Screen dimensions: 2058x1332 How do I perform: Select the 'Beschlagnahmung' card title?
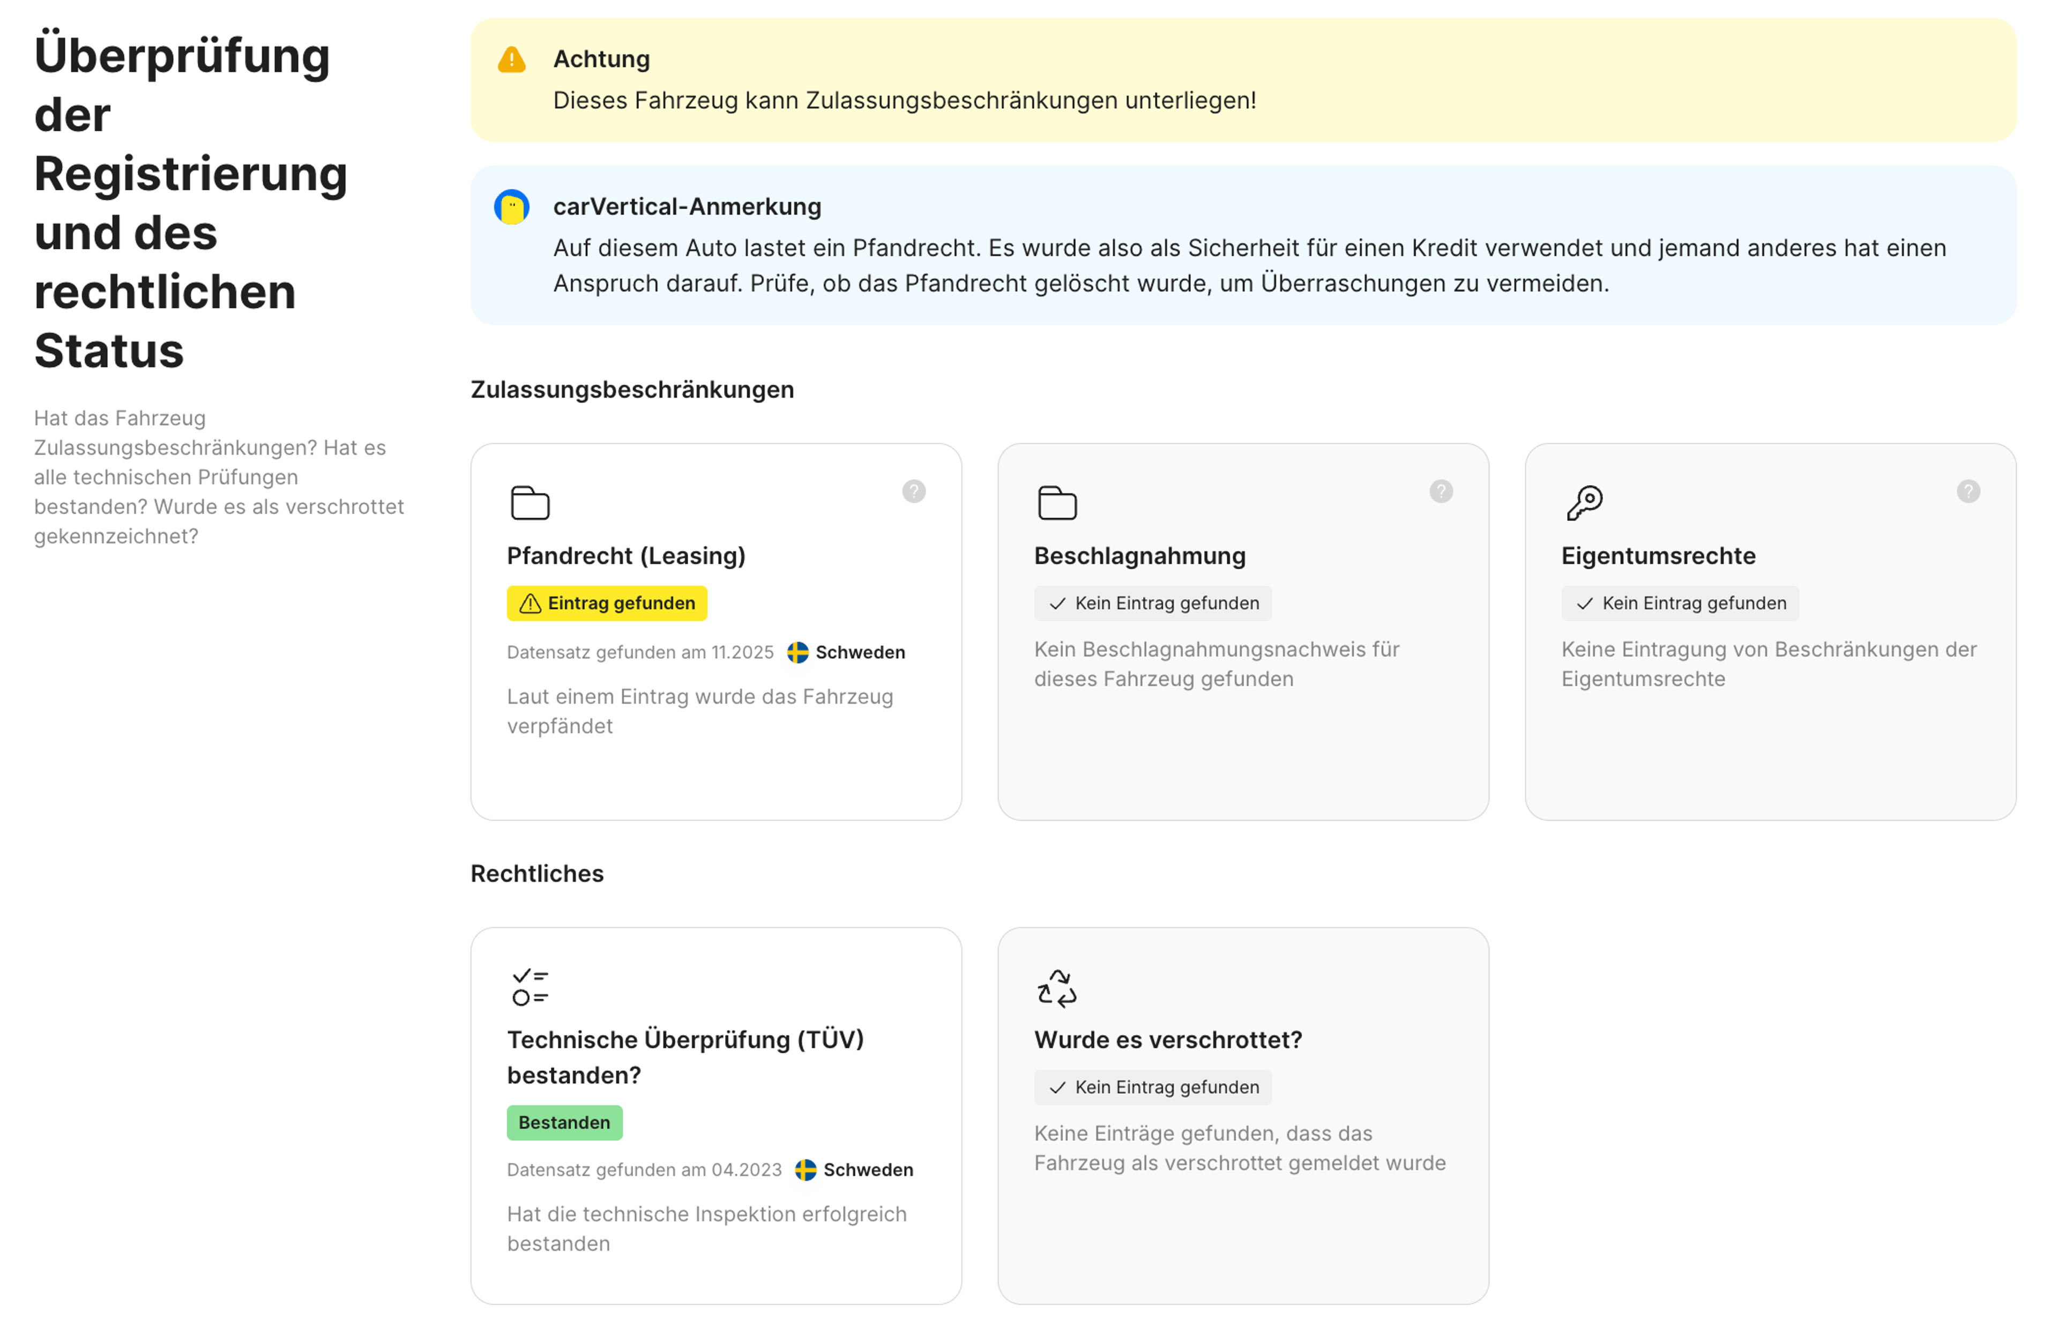pos(1140,556)
